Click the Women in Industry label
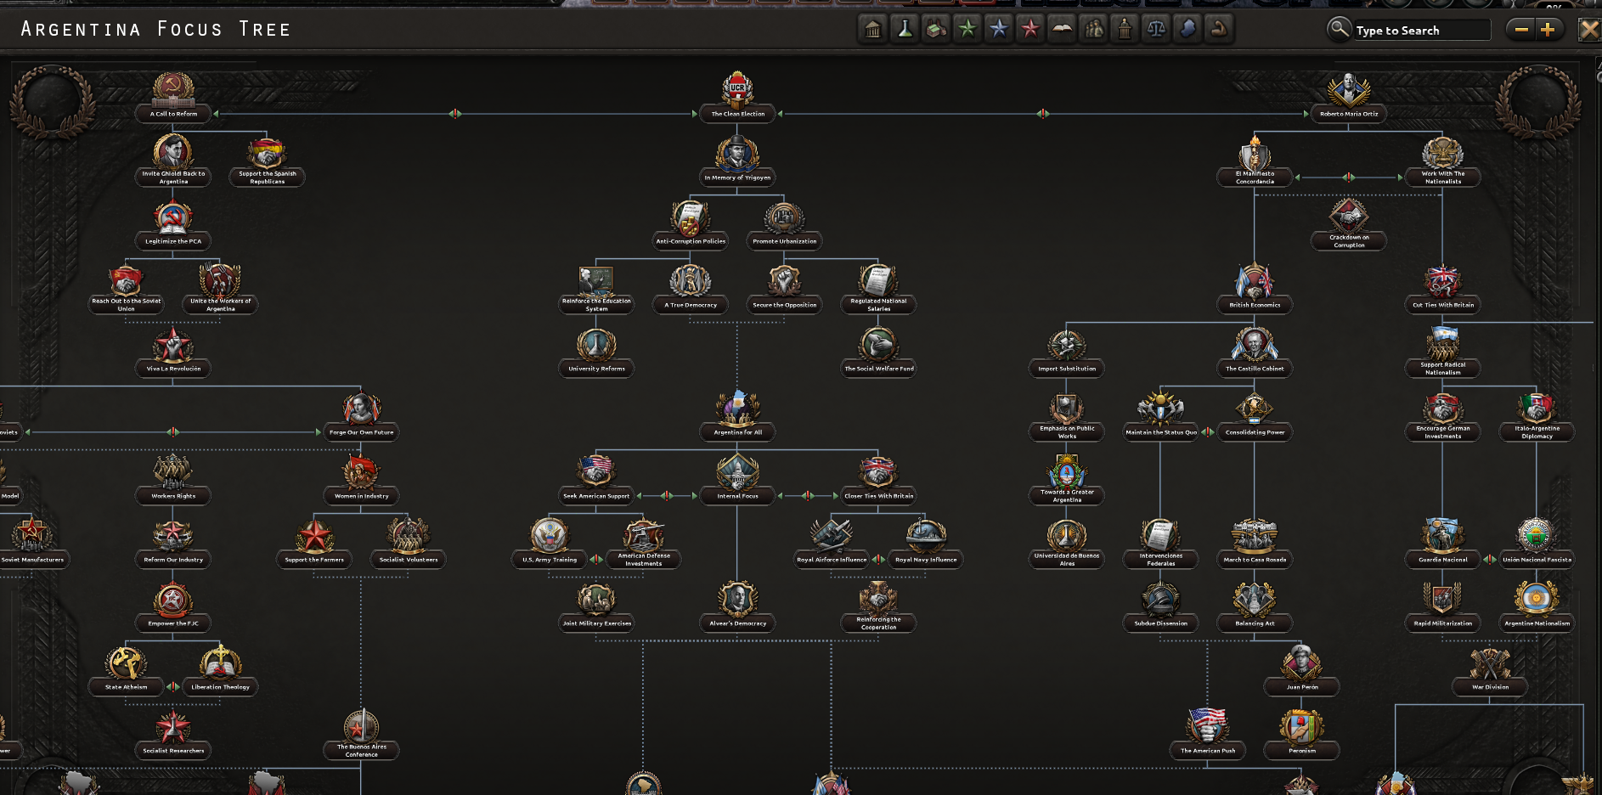 (x=361, y=496)
